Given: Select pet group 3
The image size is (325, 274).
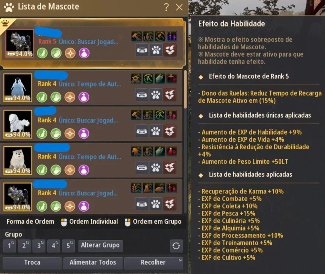Looking at the screenshot, I should [39, 246].
